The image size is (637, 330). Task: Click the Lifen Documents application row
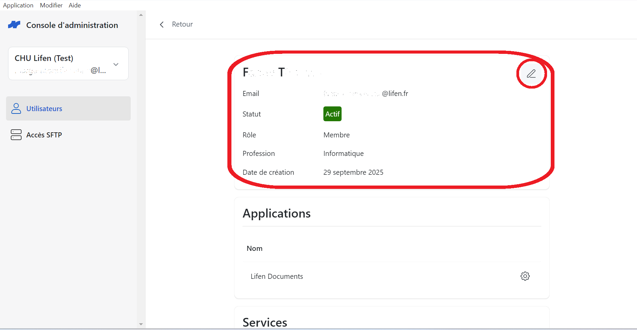[392, 276]
